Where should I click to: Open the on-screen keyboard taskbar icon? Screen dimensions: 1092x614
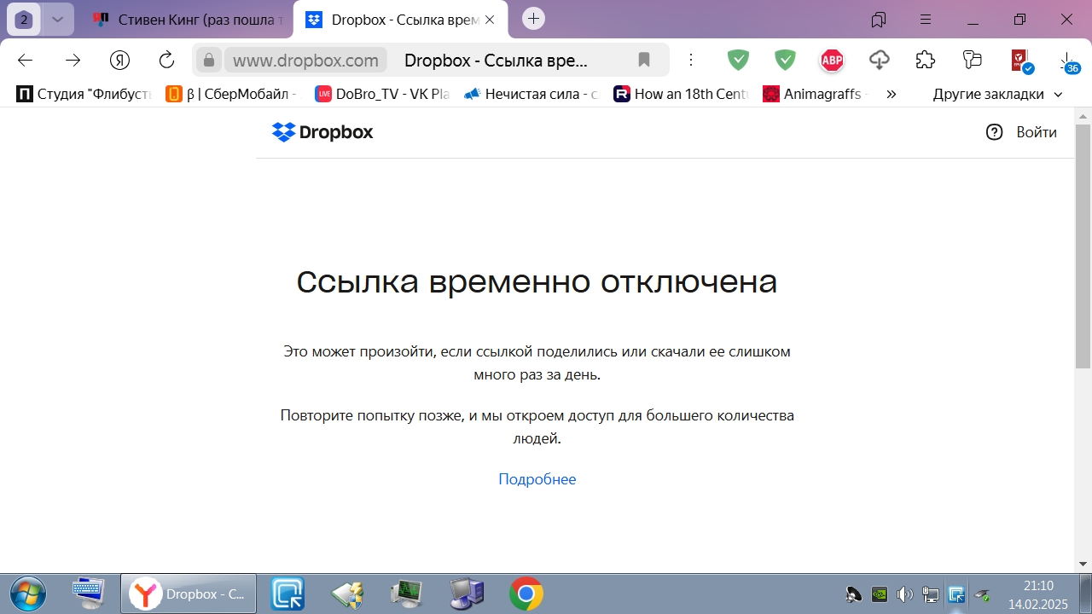[x=88, y=594]
